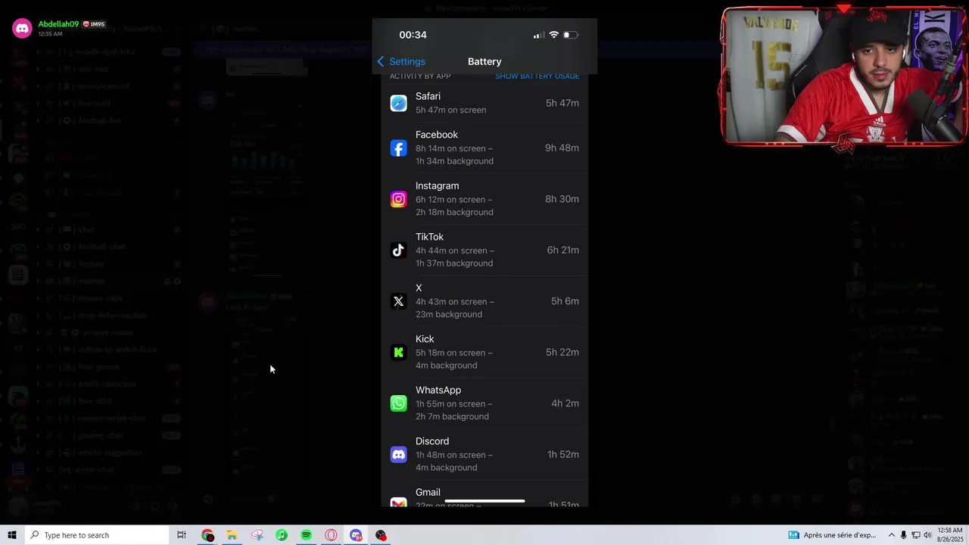The image size is (969, 545).
Task: Click the Activity By App heading
Action: coord(420,76)
